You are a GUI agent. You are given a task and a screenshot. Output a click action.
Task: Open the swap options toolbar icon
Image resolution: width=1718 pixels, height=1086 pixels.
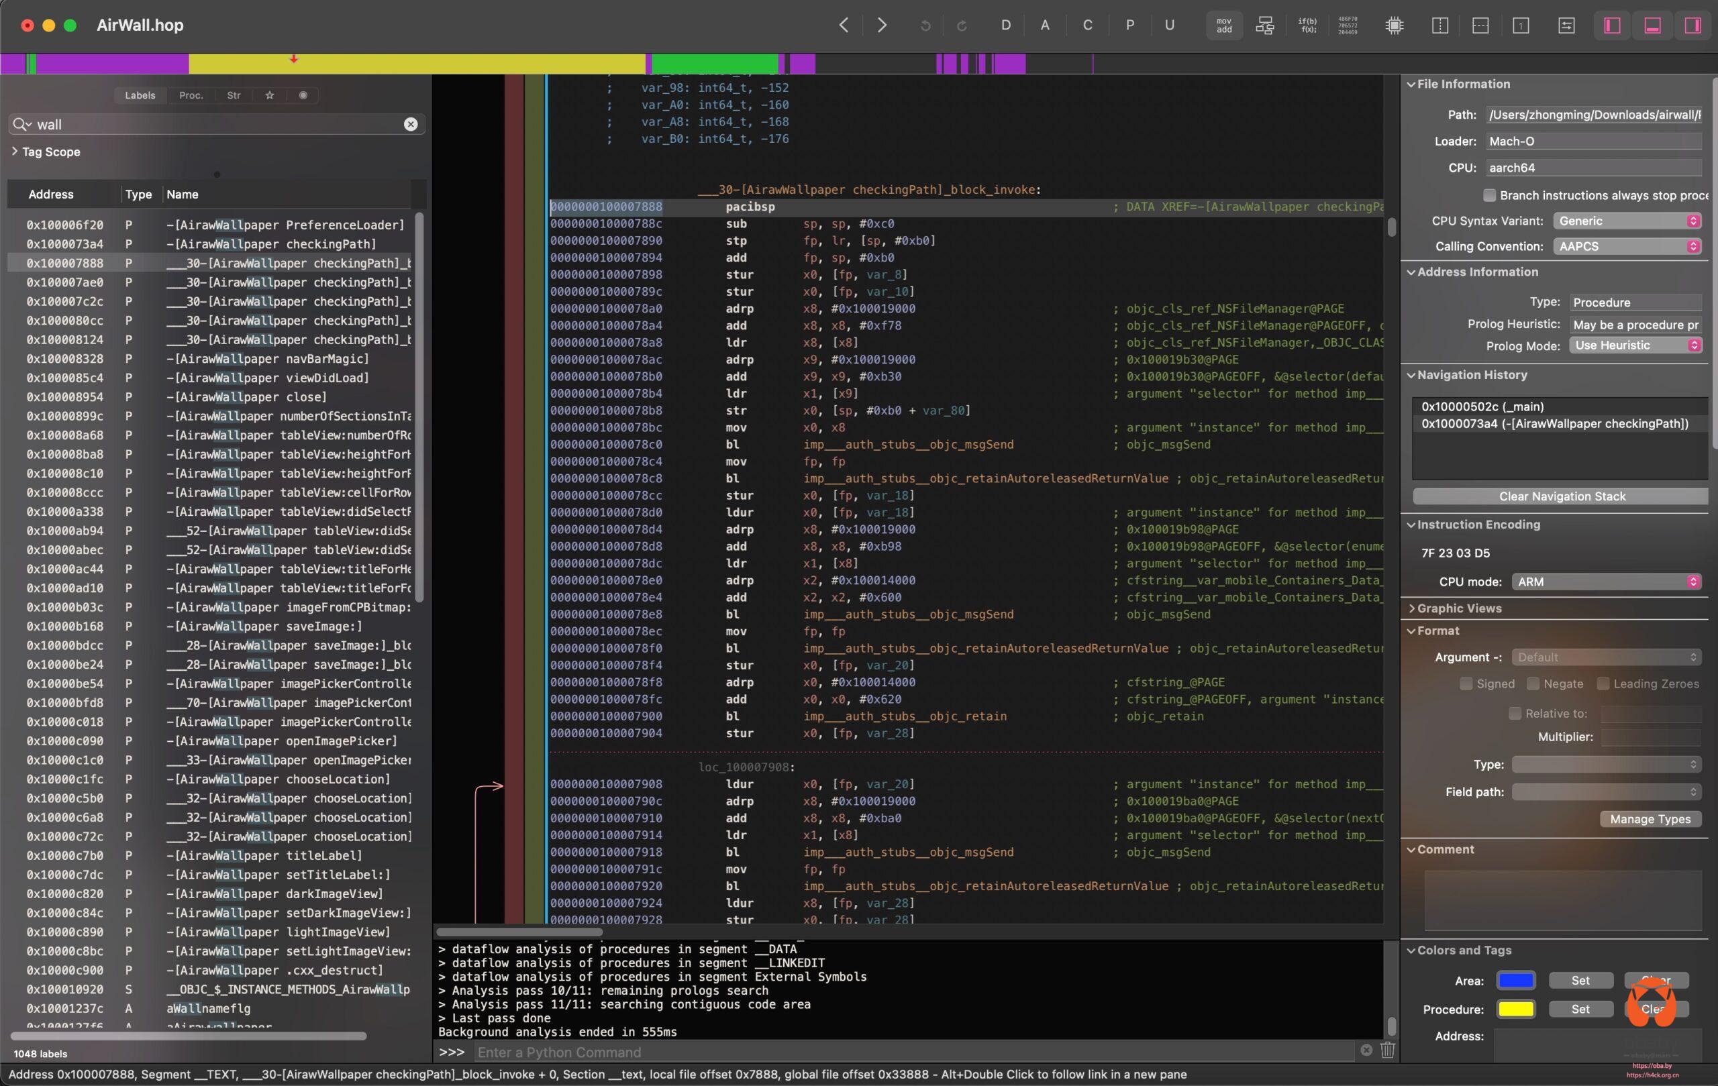coord(1566,25)
